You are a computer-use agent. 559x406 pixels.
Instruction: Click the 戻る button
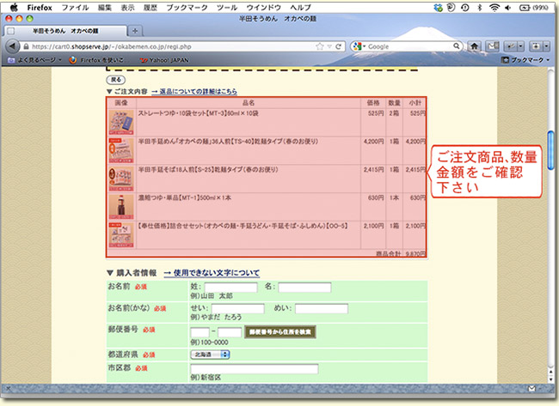[x=115, y=79]
